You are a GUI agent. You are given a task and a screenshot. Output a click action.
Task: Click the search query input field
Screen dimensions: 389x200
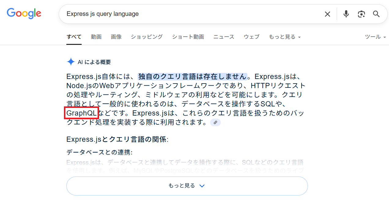(x=190, y=14)
